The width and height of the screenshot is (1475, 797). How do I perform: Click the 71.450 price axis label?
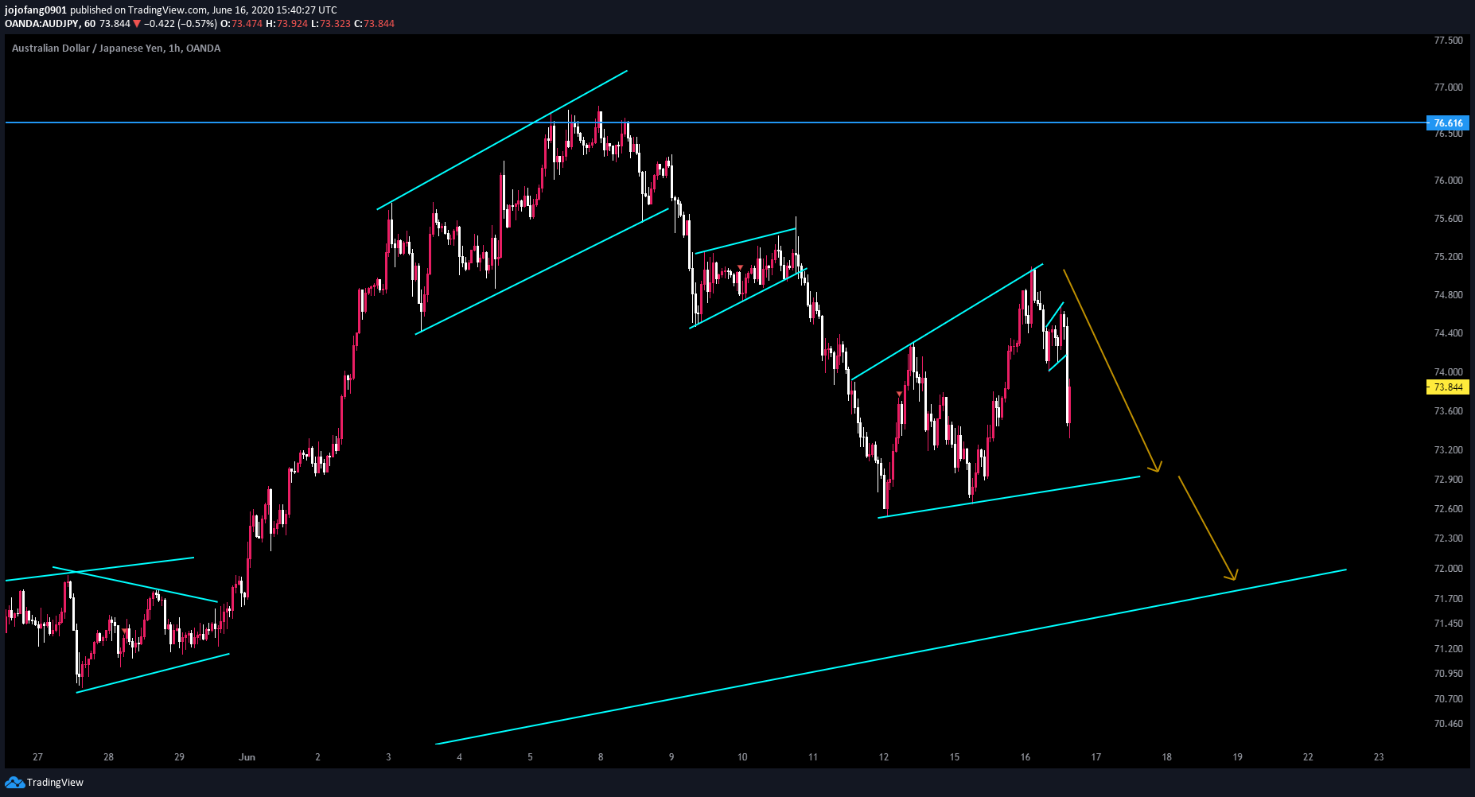pos(1448,624)
